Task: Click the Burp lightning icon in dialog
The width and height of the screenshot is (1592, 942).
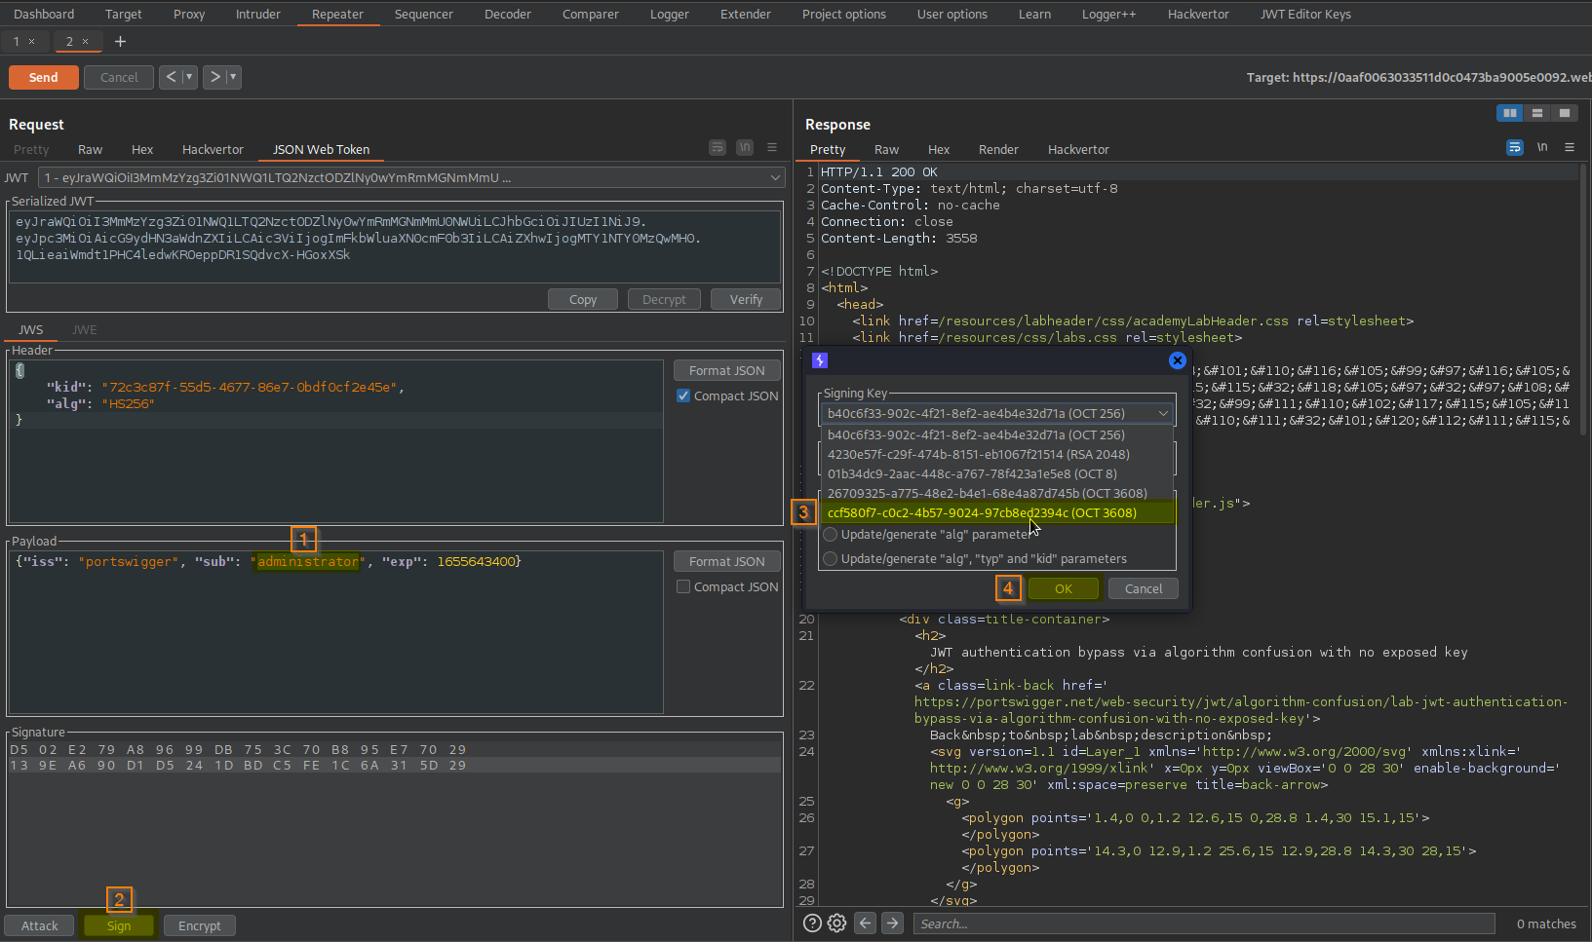Action: (x=820, y=360)
